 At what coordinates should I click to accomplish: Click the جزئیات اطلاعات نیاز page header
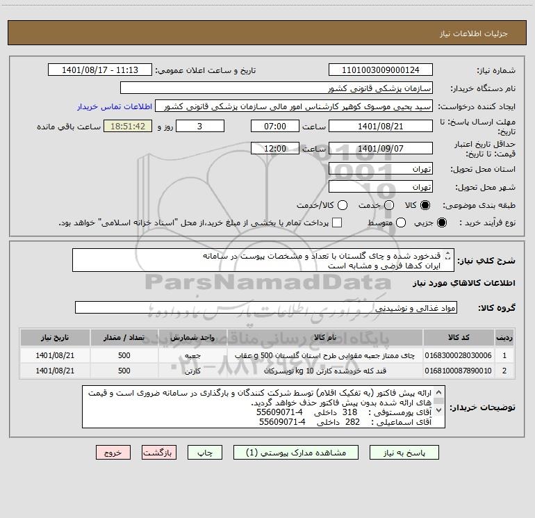point(267,33)
